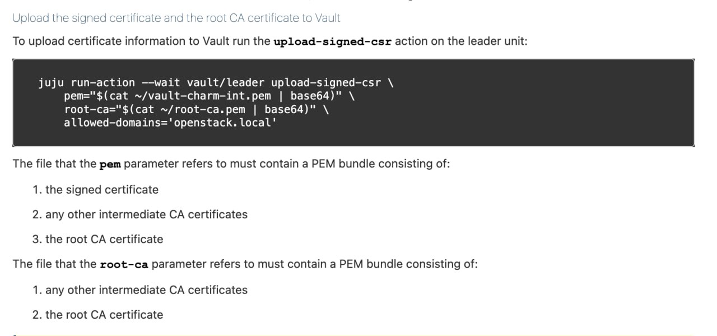Click item 1 of the root-ca bundle list
The image size is (717, 336).
[x=146, y=290]
